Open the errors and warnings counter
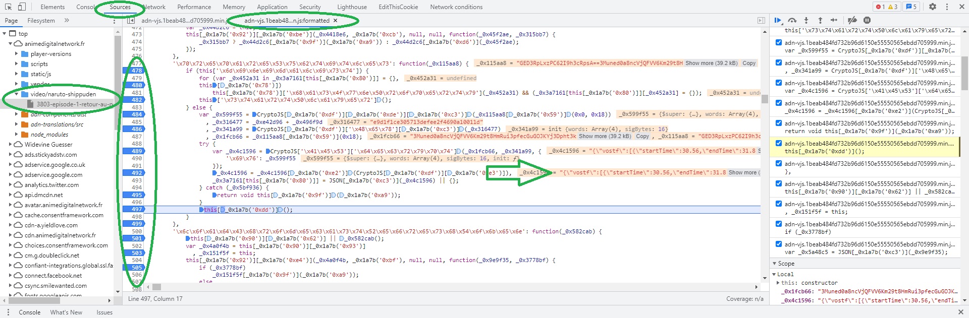Viewport: 969px width, 318px height. tap(887, 7)
